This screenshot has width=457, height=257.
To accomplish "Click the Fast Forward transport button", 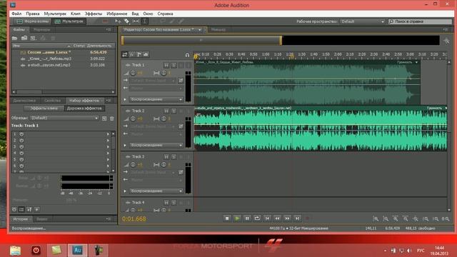I will [x=287, y=218].
